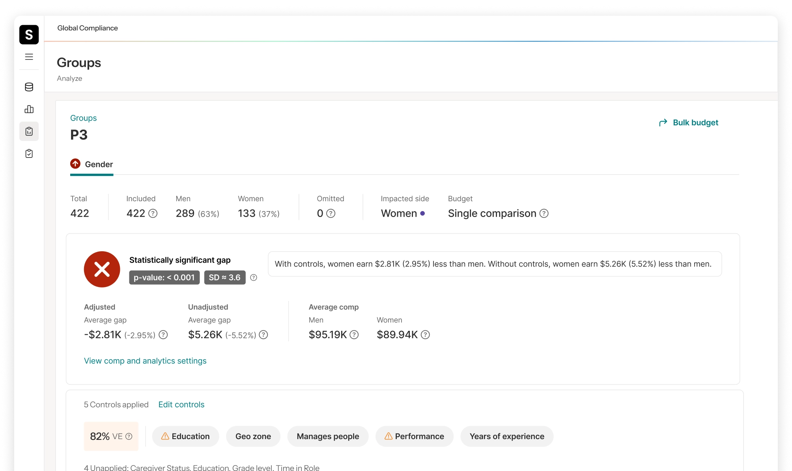Viewport: 792px width, 471px height.
Task: Click the 82% VE value box
Action: point(111,436)
